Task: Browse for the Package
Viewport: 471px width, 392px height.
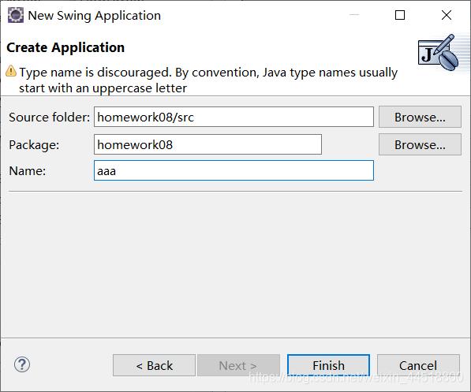Action: click(420, 144)
